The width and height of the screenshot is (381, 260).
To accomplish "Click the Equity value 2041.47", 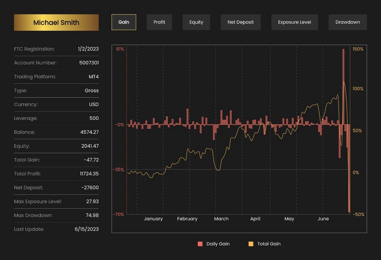I will pyautogui.click(x=90, y=146).
